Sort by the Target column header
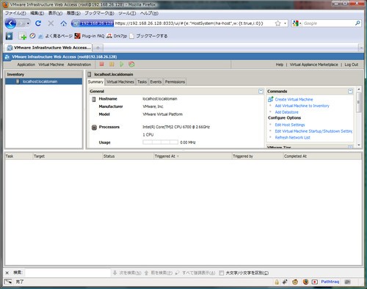 pos(68,156)
